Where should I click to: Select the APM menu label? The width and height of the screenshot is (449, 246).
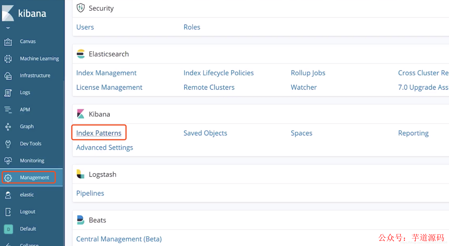tap(25, 109)
